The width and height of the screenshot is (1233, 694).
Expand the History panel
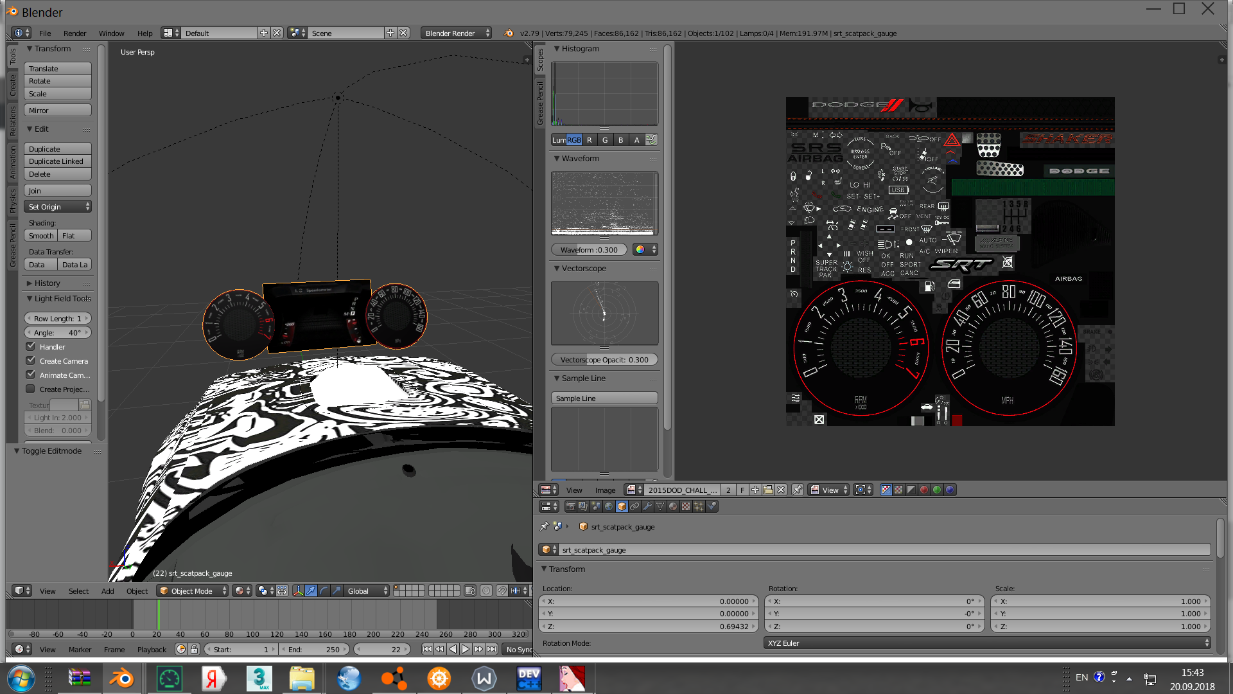pyautogui.click(x=47, y=283)
